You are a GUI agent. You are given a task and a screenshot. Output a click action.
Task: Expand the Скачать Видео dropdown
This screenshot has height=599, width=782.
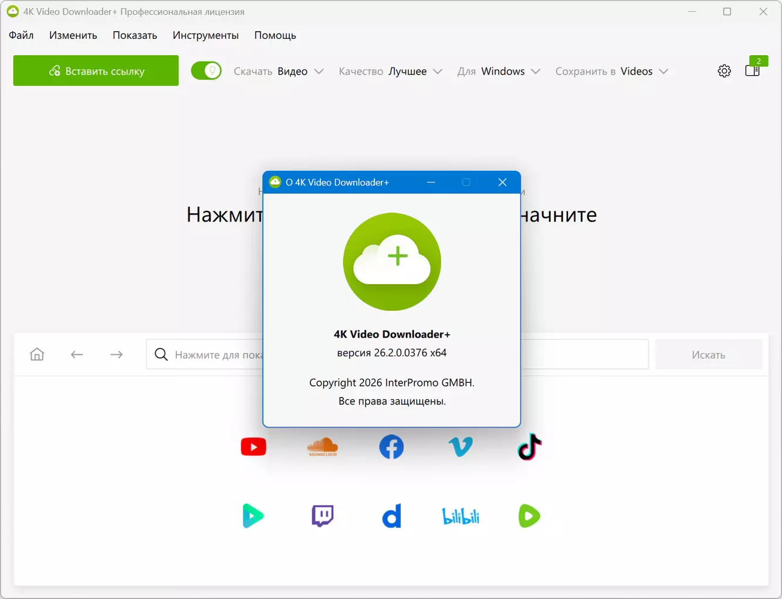pyautogui.click(x=279, y=71)
